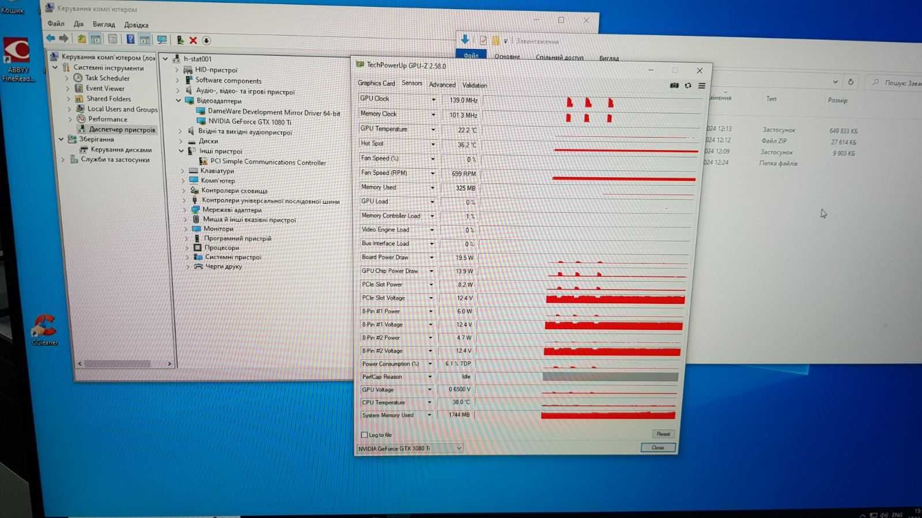Click the horizontal scrollbar in left tree pane
The height and width of the screenshot is (518, 922).
pos(118,364)
